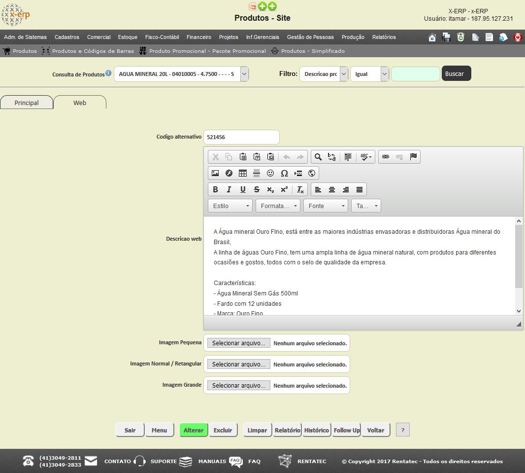Screen dimensions: 525x473
Task: Switch to the Web tab
Action: click(x=80, y=103)
